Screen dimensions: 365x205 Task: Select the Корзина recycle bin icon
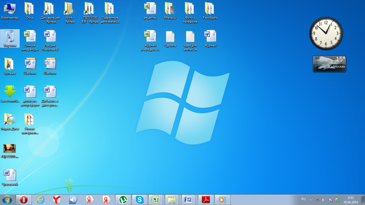click(9, 38)
